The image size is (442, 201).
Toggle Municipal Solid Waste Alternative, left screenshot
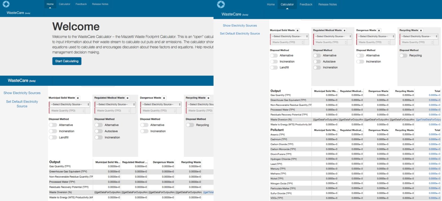(x=53, y=125)
